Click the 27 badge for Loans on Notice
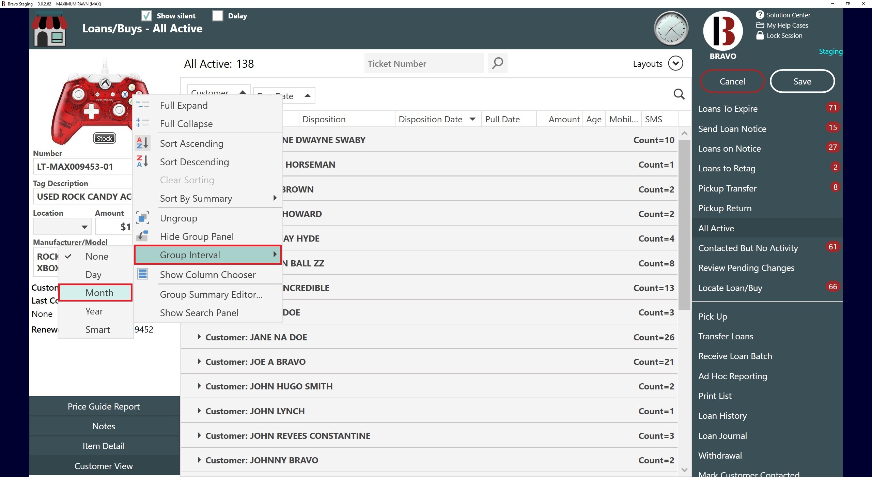The image size is (872, 477). pyautogui.click(x=833, y=147)
